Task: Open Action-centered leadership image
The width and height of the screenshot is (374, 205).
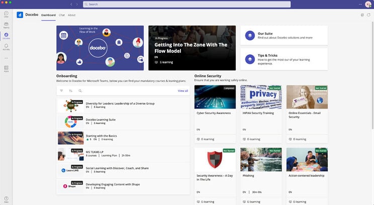Action: 307,159
